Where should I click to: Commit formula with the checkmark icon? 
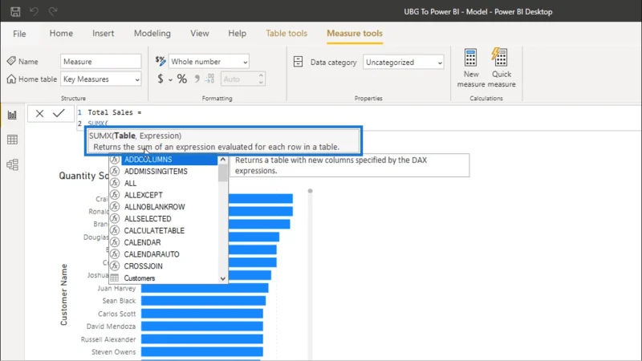(x=59, y=113)
